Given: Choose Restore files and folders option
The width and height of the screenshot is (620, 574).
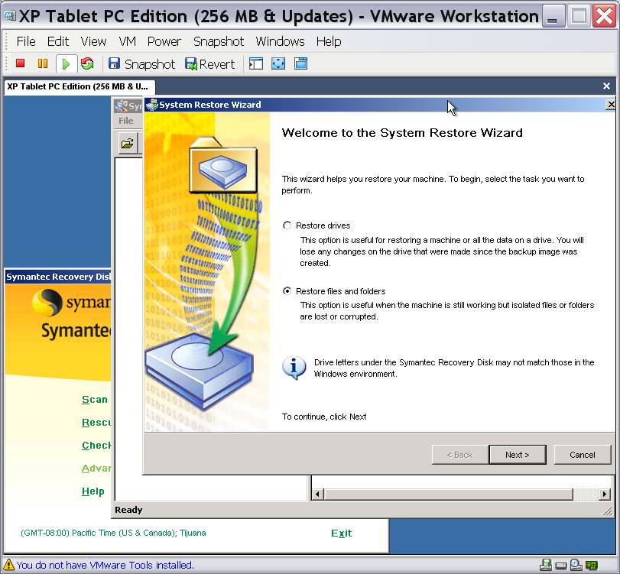Looking at the screenshot, I should (x=287, y=291).
